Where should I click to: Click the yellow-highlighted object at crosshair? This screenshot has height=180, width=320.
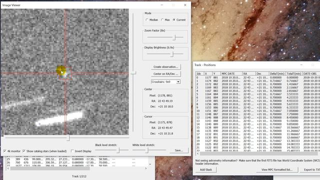[x=61, y=70]
